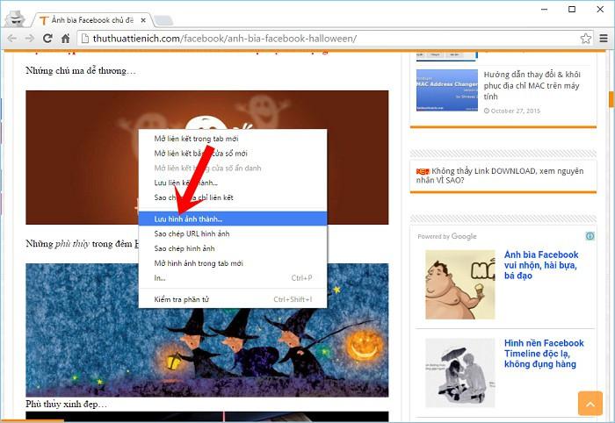Click 'October 27, 2015' date text
615x423 pixels.
516,111
